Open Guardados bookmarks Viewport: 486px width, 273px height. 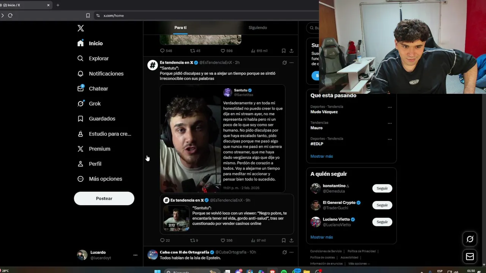(x=96, y=119)
